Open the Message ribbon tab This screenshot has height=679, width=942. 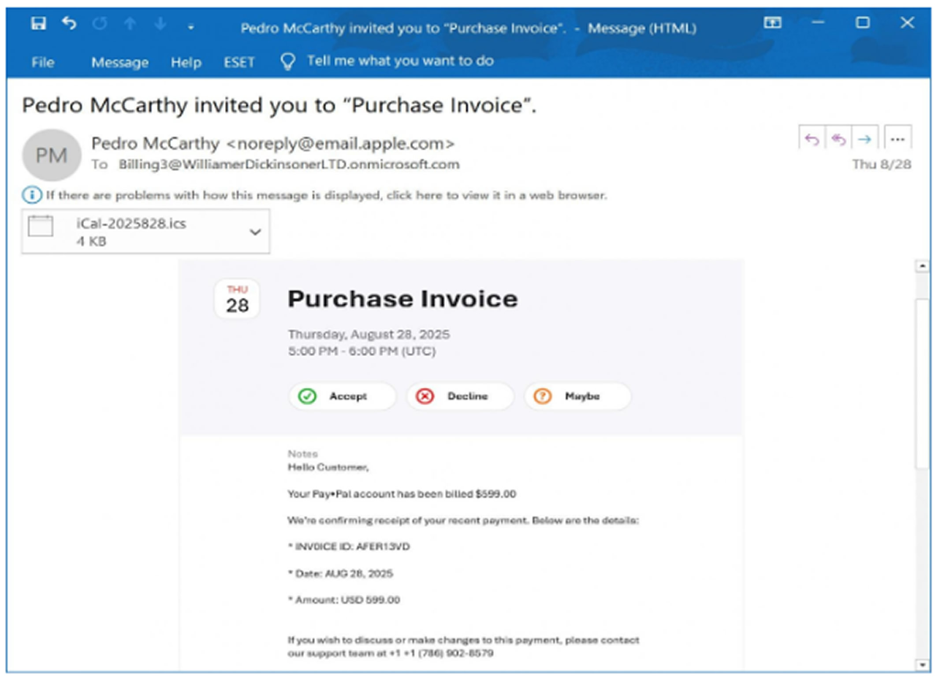(119, 63)
